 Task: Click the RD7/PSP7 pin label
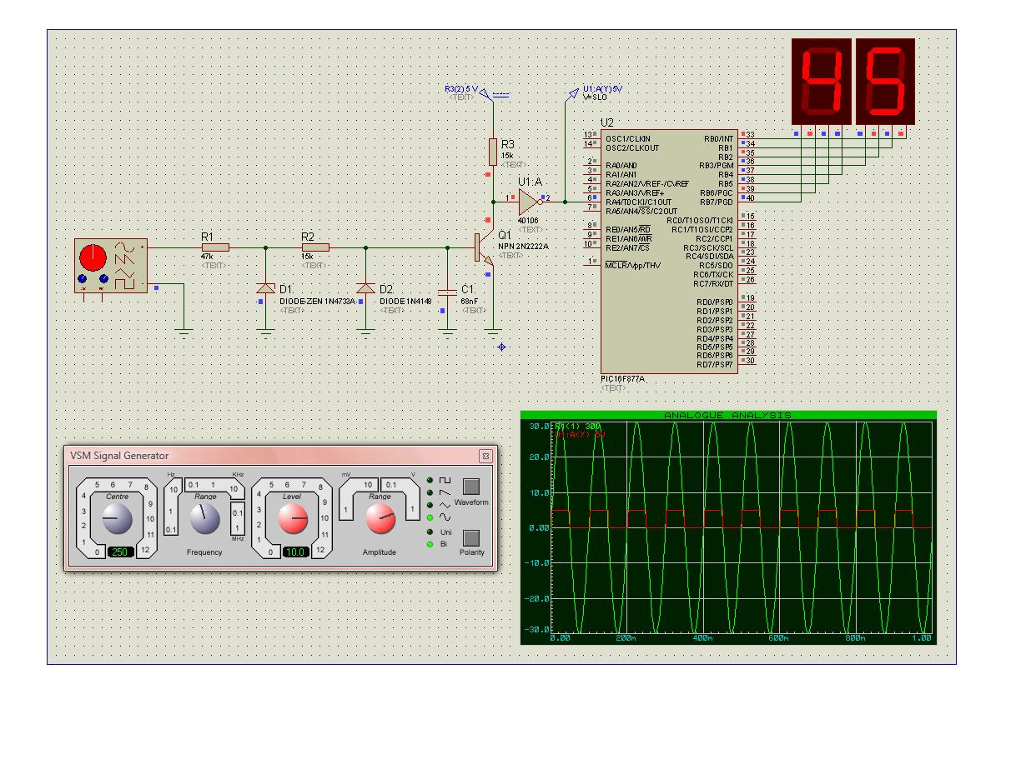pos(715,365)
